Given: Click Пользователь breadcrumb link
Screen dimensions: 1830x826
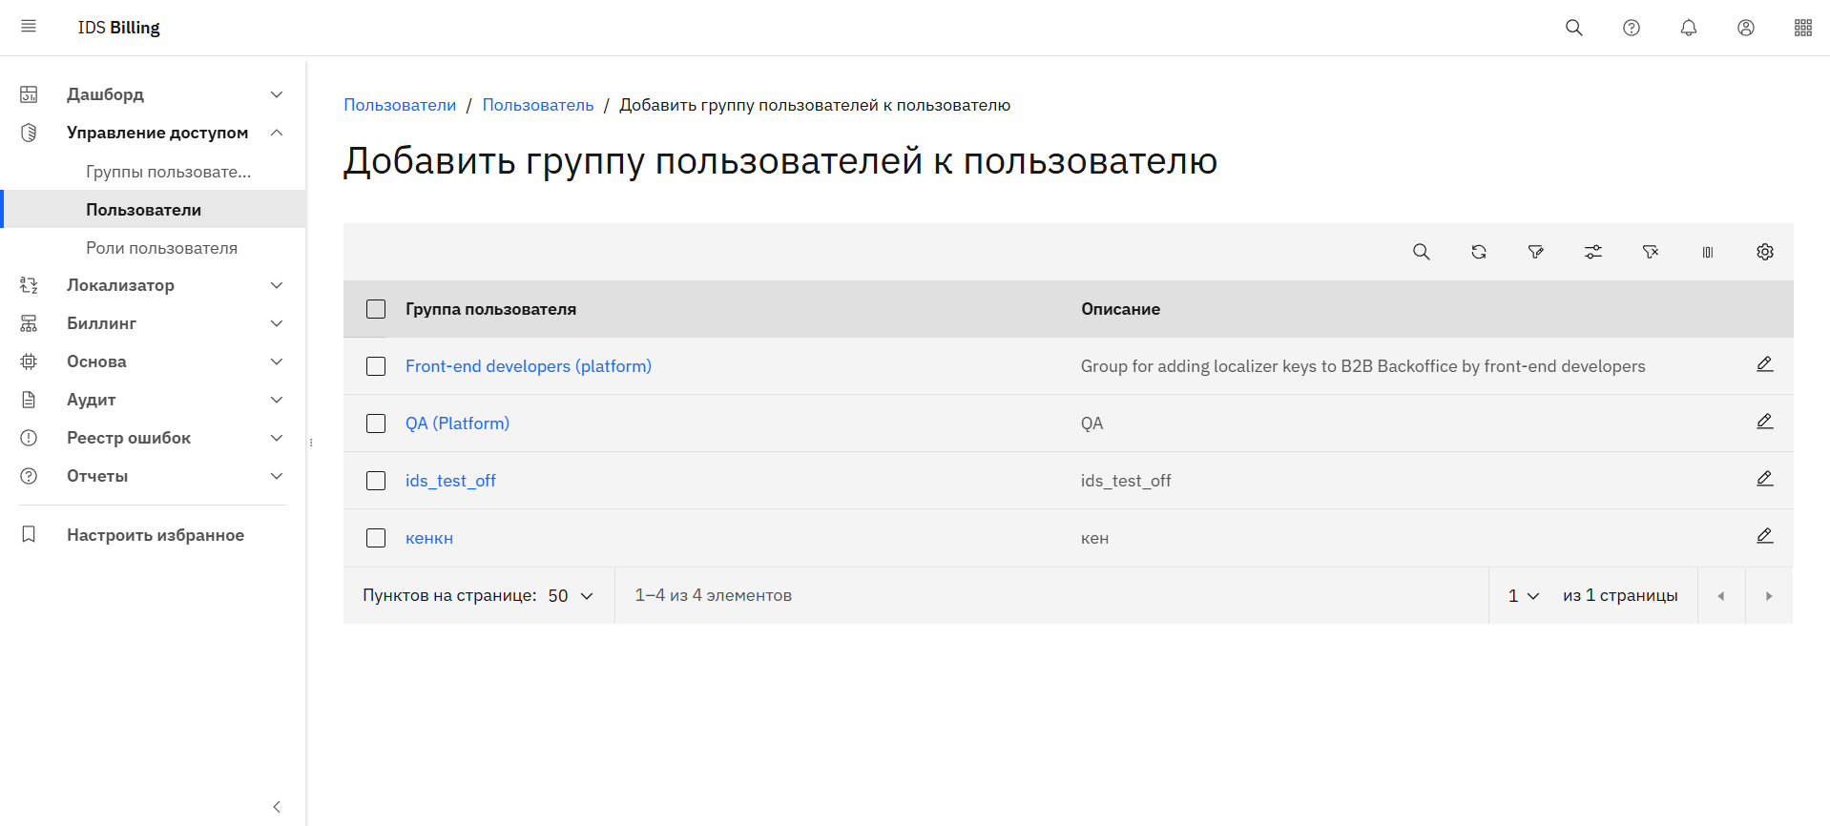Looking at the screenshot, I should [x=537, y=105].
